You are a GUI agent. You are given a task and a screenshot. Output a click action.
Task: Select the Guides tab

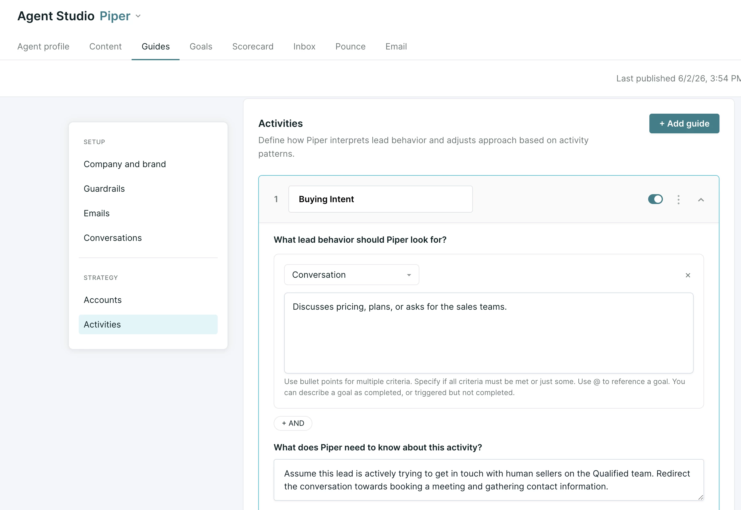point(156,46)
